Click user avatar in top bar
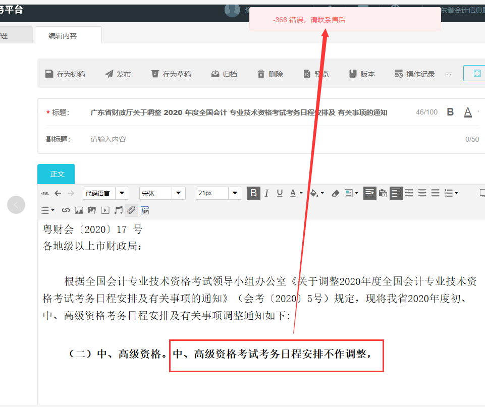485x407 pixels. 232,10
